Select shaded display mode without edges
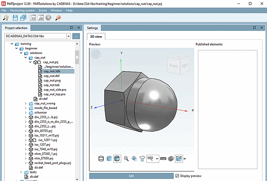Viewport: 267px width, 181px height. point(109,159)
